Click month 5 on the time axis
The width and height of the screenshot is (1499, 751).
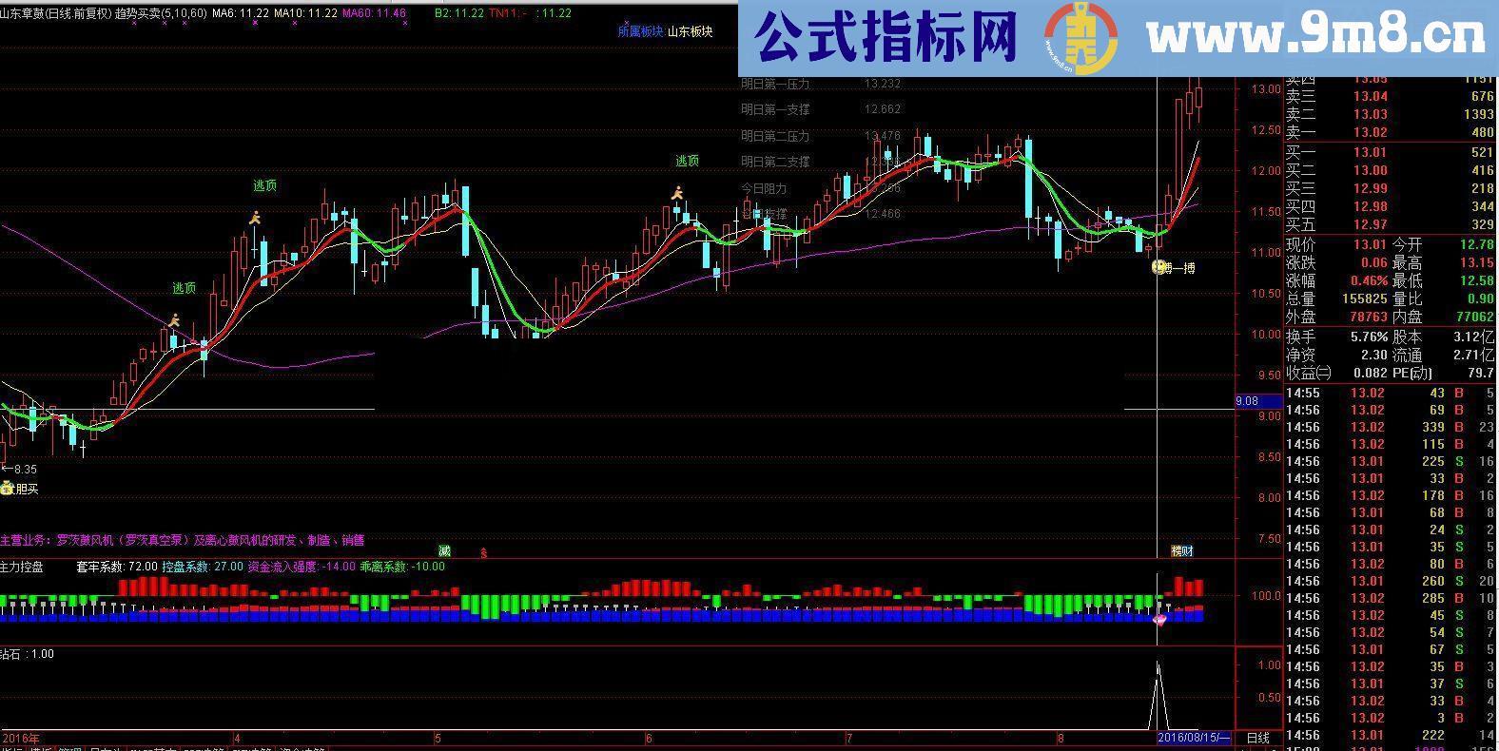[438, 738]
